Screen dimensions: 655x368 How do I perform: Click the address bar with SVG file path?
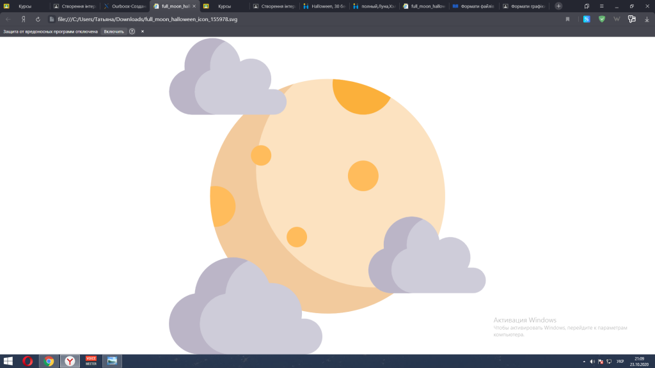[256, 19]
